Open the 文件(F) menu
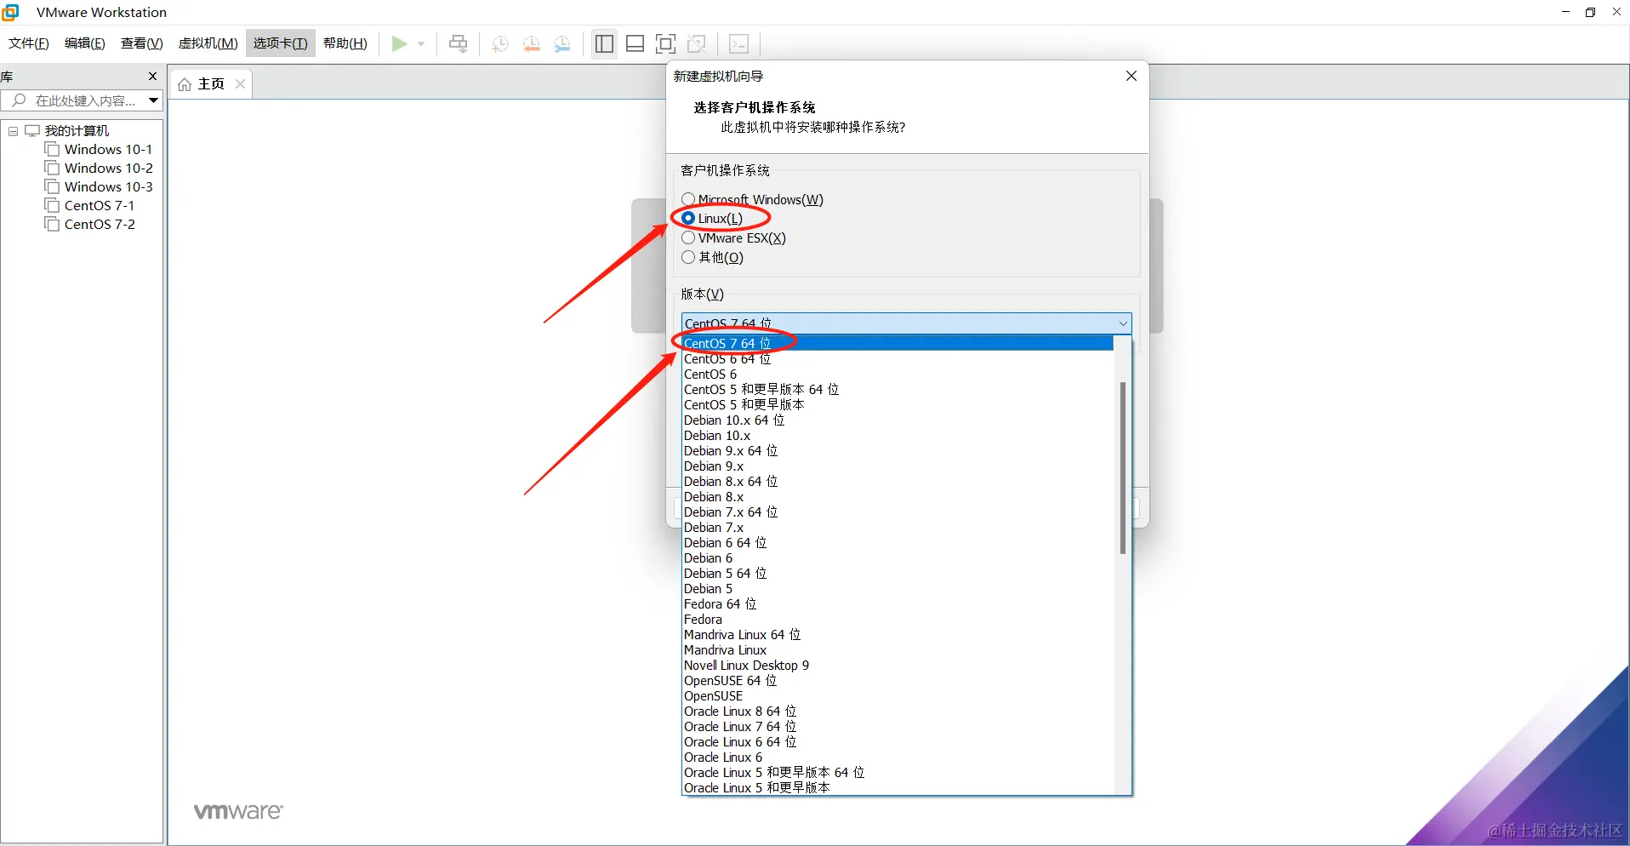 (29, 43)
